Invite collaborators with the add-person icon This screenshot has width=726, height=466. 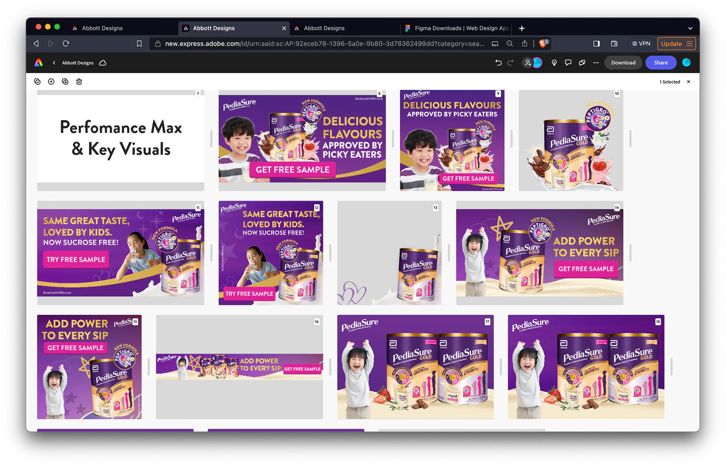pyautogui.click(x=527, y=63)
